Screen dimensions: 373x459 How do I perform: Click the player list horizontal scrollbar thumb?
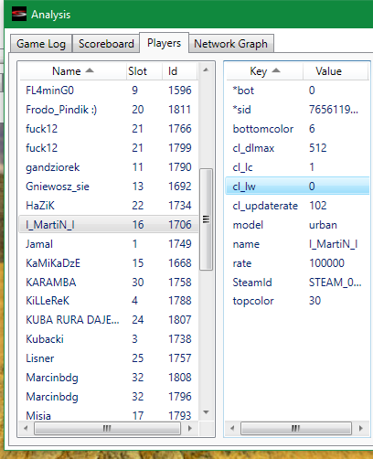click(x=107, y=428)
